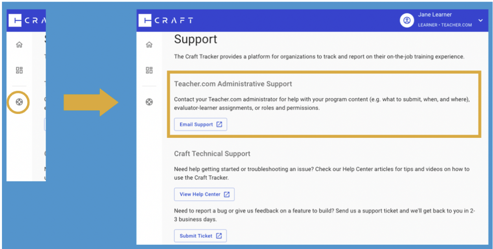The height and width of the screenshot is (249, 493).
Task: Click Jane Learner's profile avatar icon
Action: click(407, 20)
